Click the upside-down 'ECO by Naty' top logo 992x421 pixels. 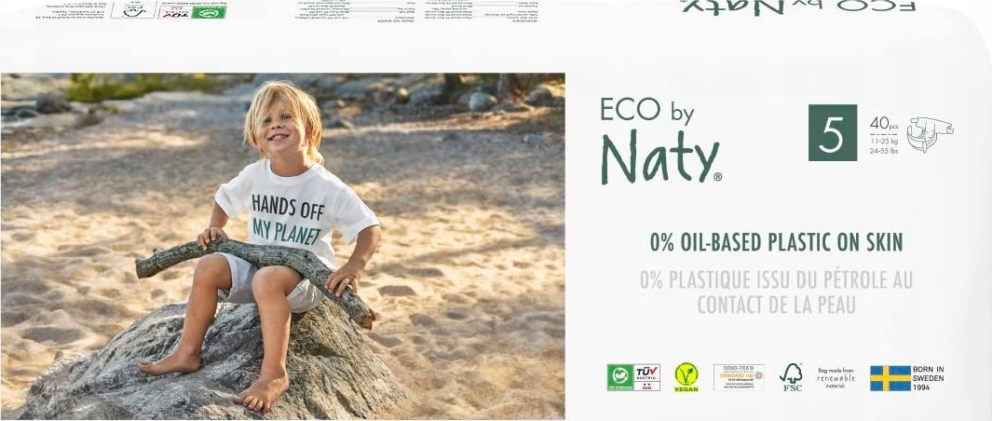tap(797, 7)
